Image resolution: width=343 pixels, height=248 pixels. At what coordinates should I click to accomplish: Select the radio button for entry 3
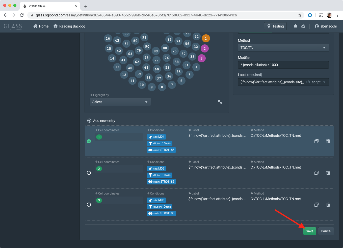tap(89, 205)
